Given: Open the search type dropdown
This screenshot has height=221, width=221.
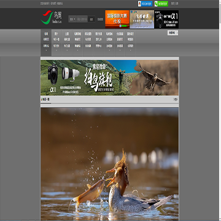Looking at the screenshot, I should point(72,19).
